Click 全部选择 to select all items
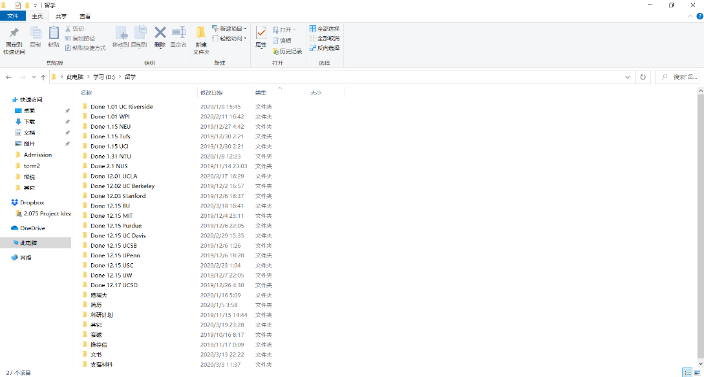704x377 pixels. [324, 28]
